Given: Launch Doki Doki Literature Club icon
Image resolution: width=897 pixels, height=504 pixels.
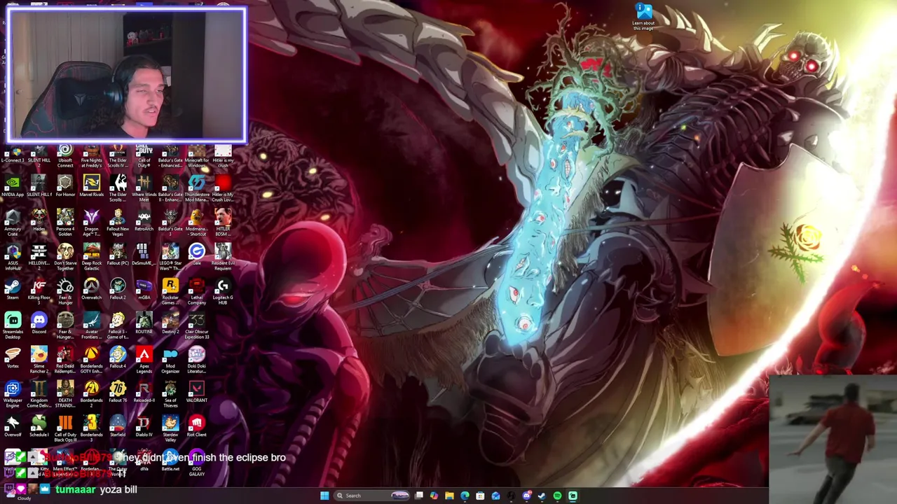Looking at the screenshot, I should [196, 359].
